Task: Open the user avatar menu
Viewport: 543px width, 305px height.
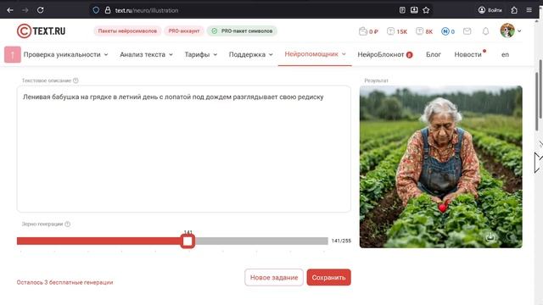Action: pyautogui.click(x=511, y=30)
